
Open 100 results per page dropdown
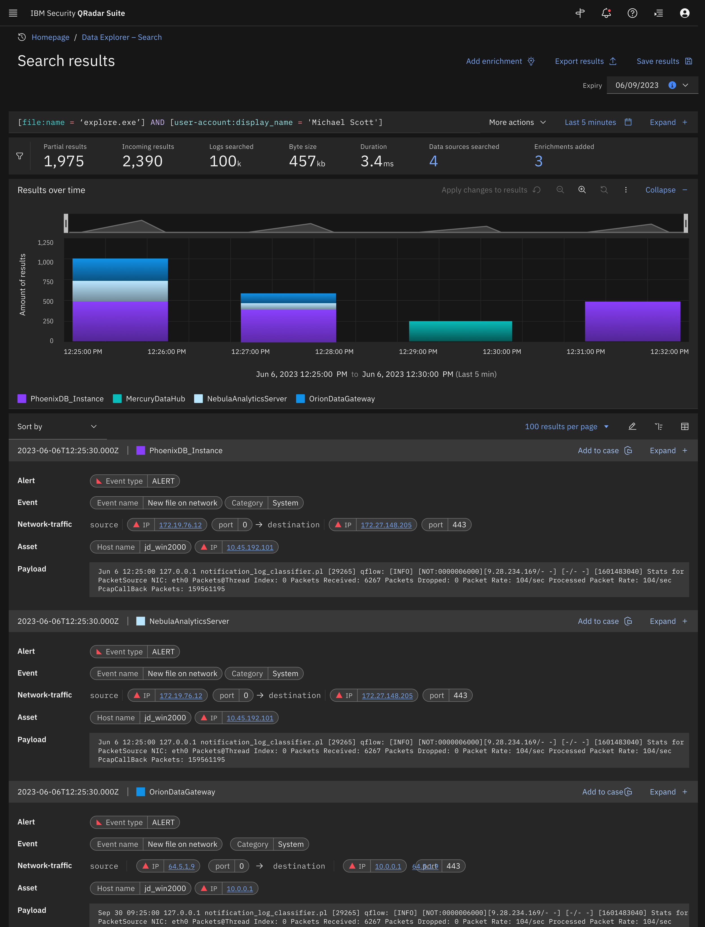point(567,426)
